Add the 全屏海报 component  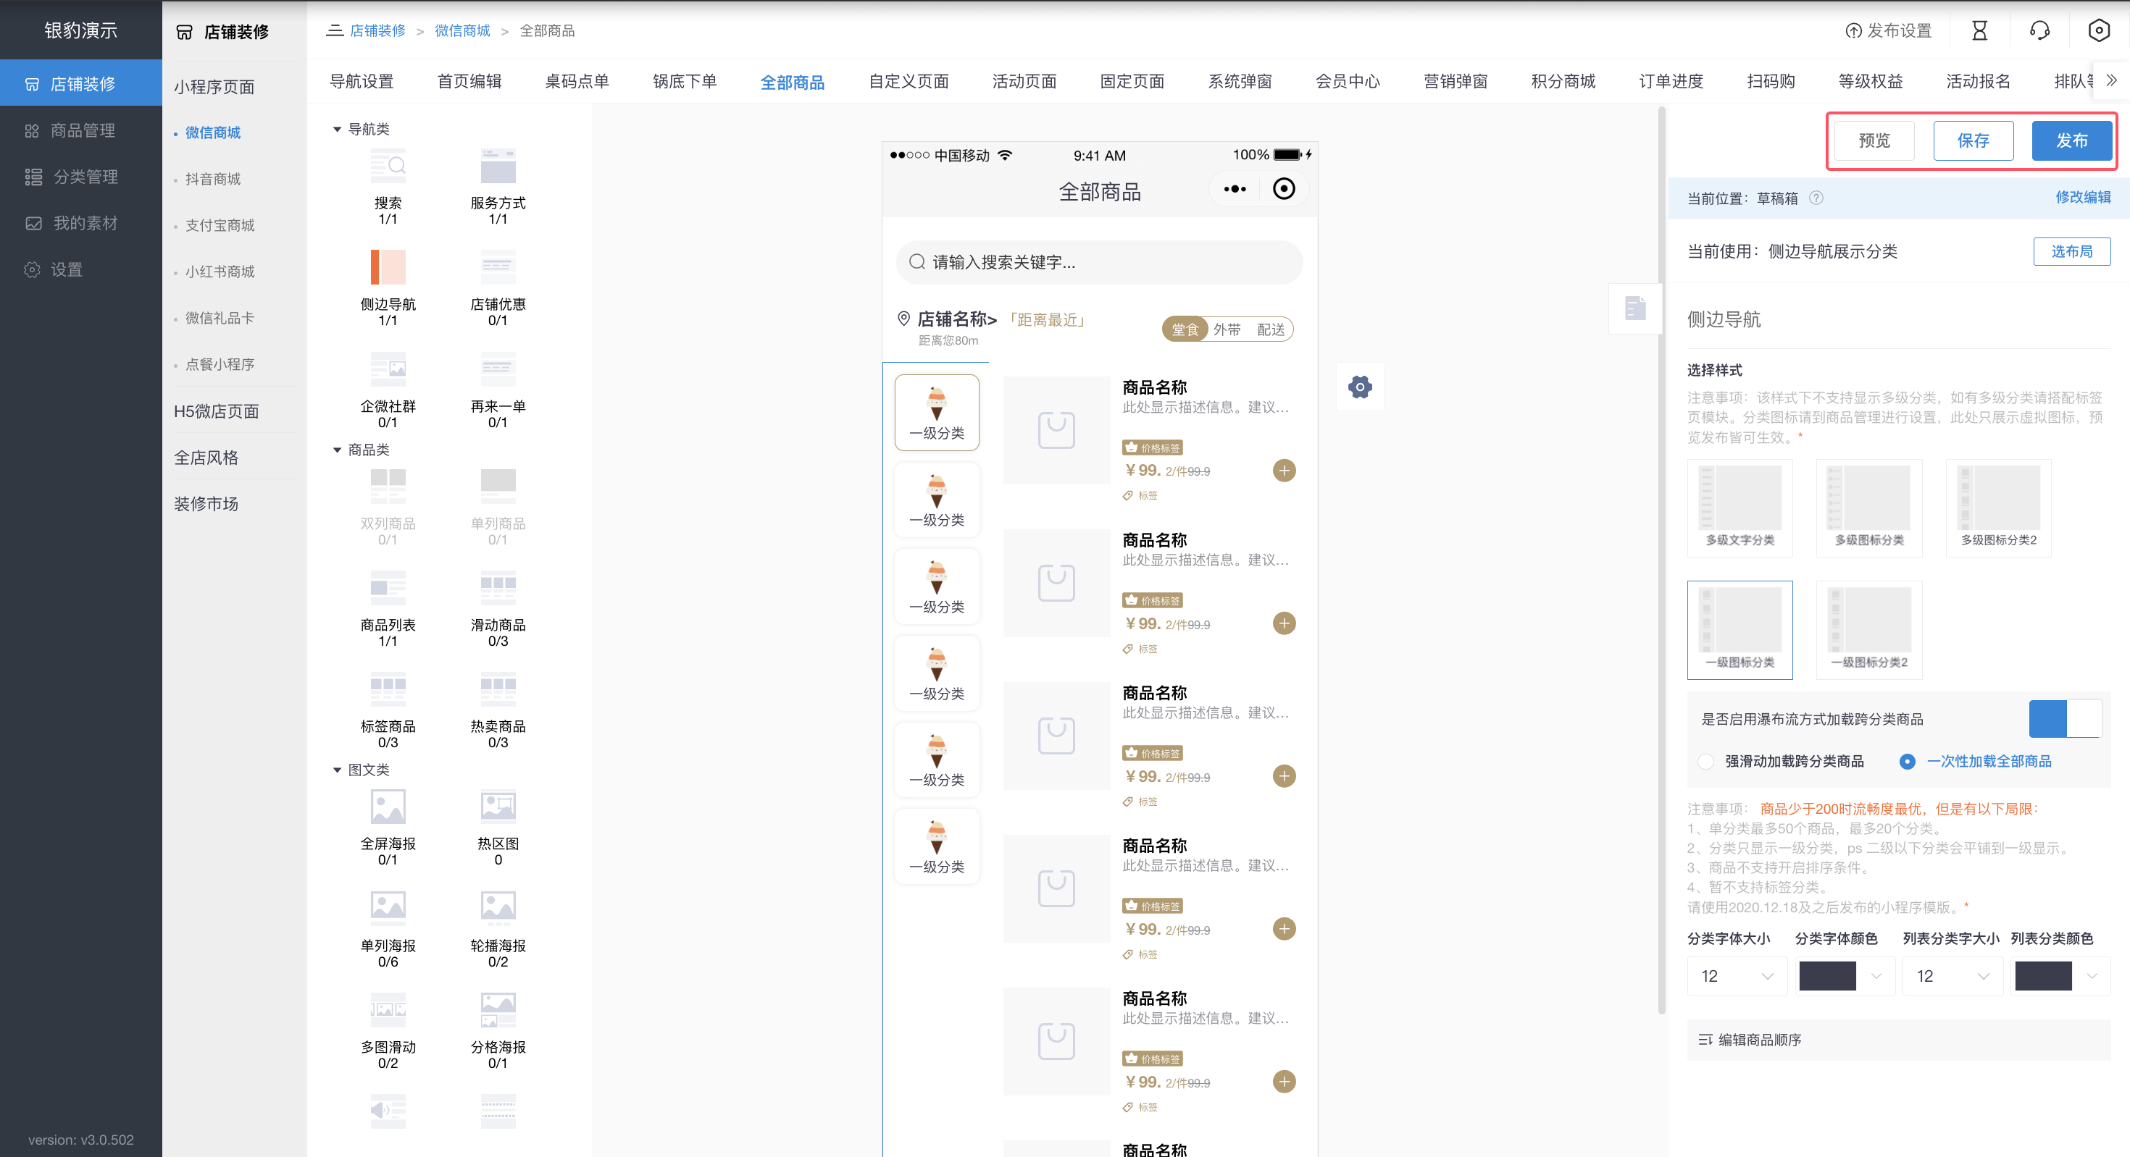388,807
